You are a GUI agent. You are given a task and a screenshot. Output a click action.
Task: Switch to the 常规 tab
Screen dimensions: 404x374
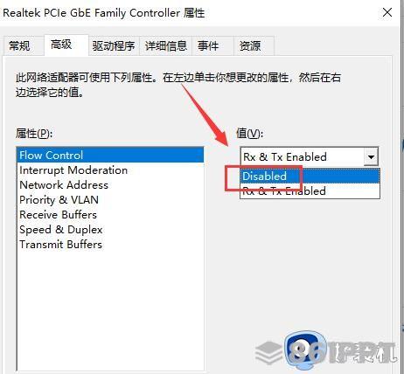[19, 45]
